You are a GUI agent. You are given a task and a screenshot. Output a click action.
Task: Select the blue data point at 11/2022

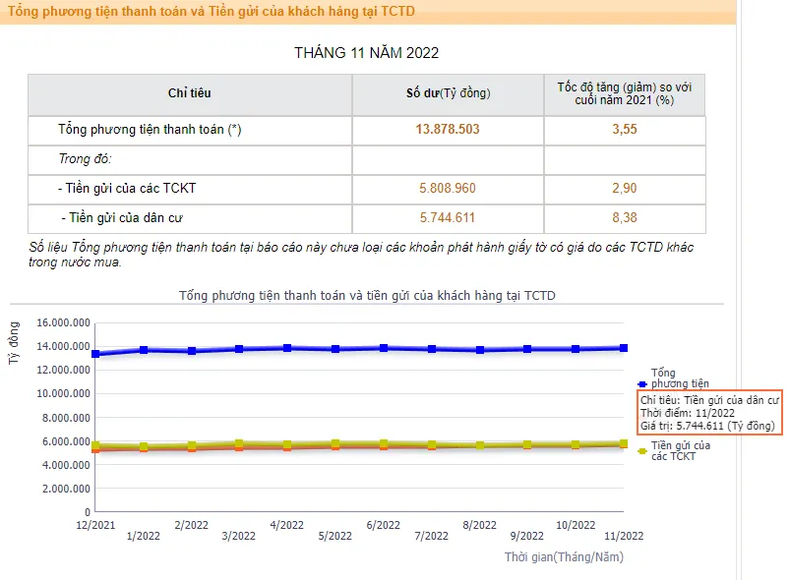pos(624,348)
